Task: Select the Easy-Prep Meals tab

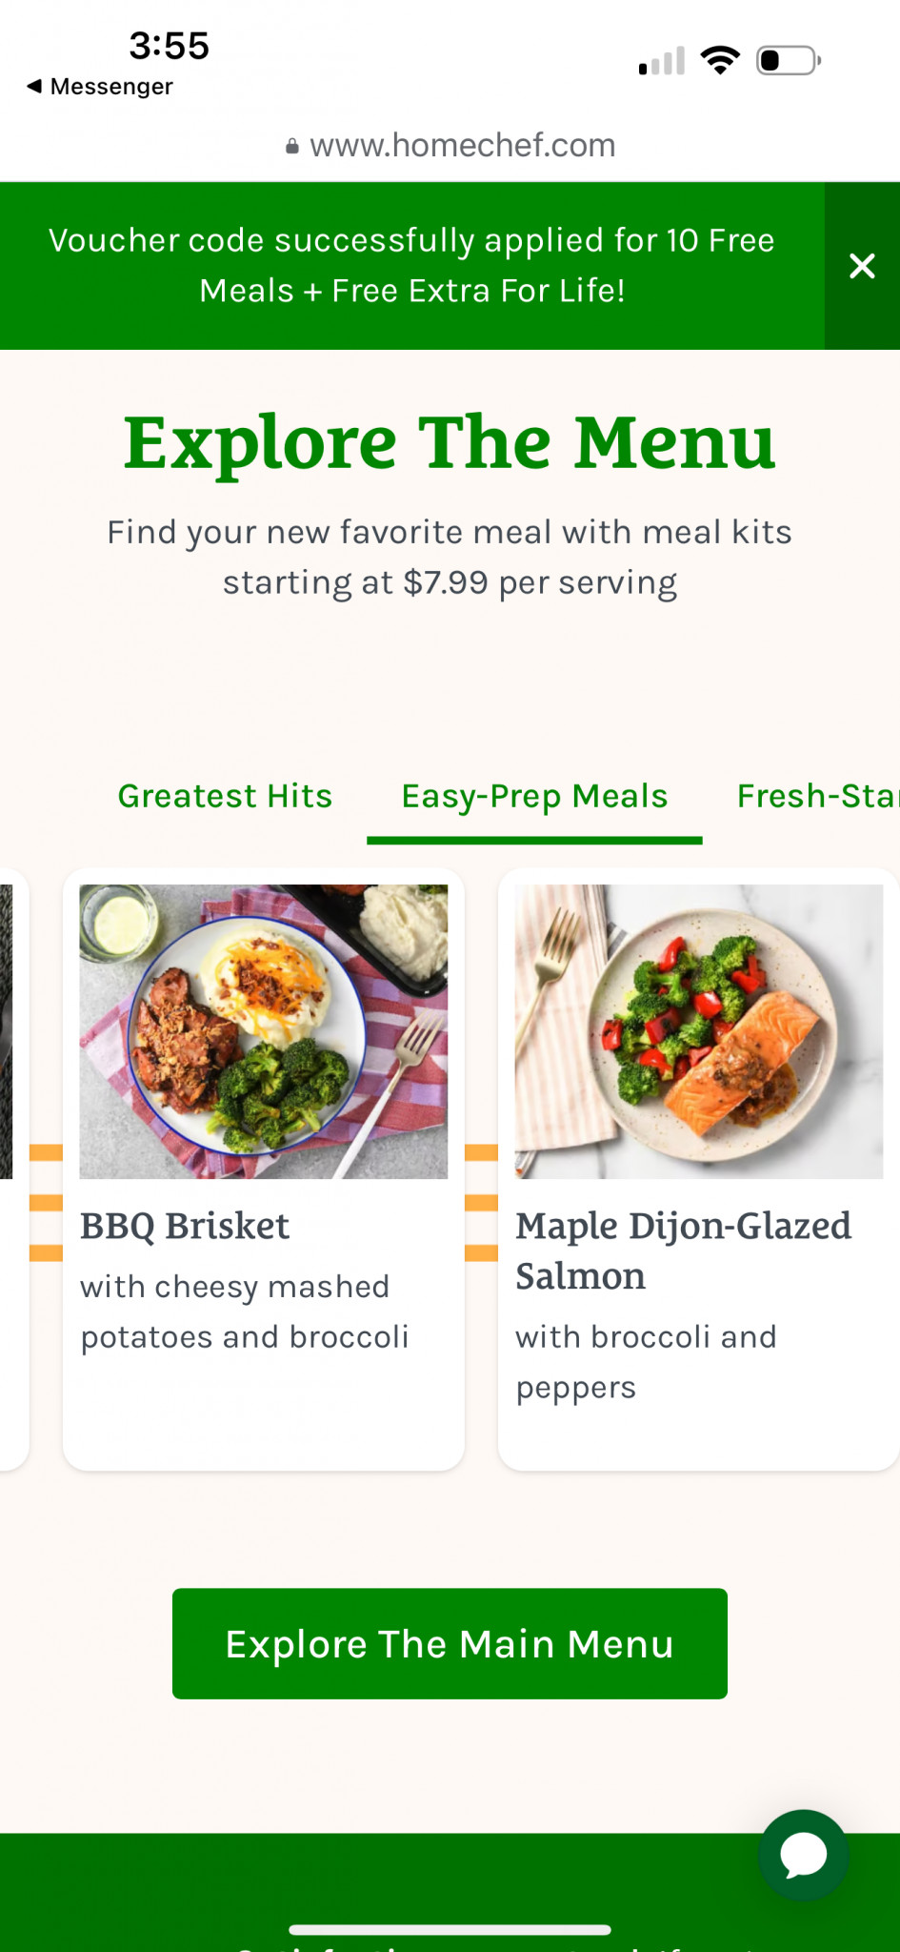Action: [534, 796]
